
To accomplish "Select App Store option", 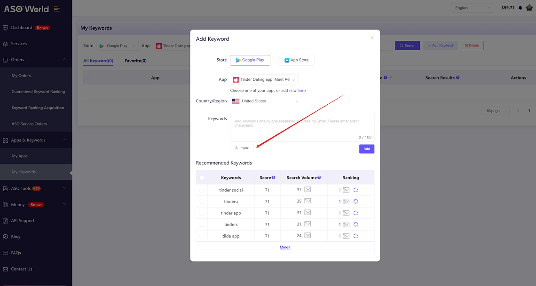I will pyautogui.click(x=296, y=60).
